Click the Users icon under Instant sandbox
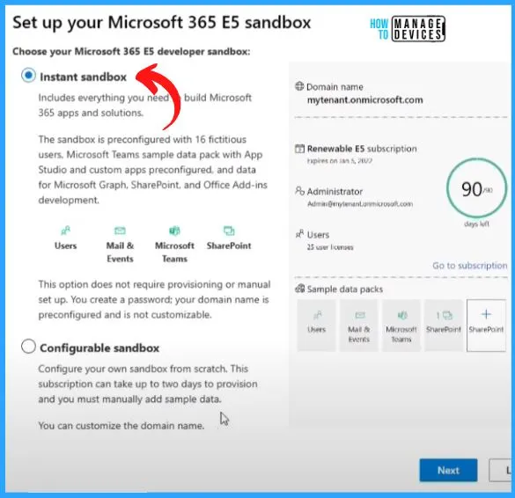Viewport: 515px width, 498px height. point(66,231)
